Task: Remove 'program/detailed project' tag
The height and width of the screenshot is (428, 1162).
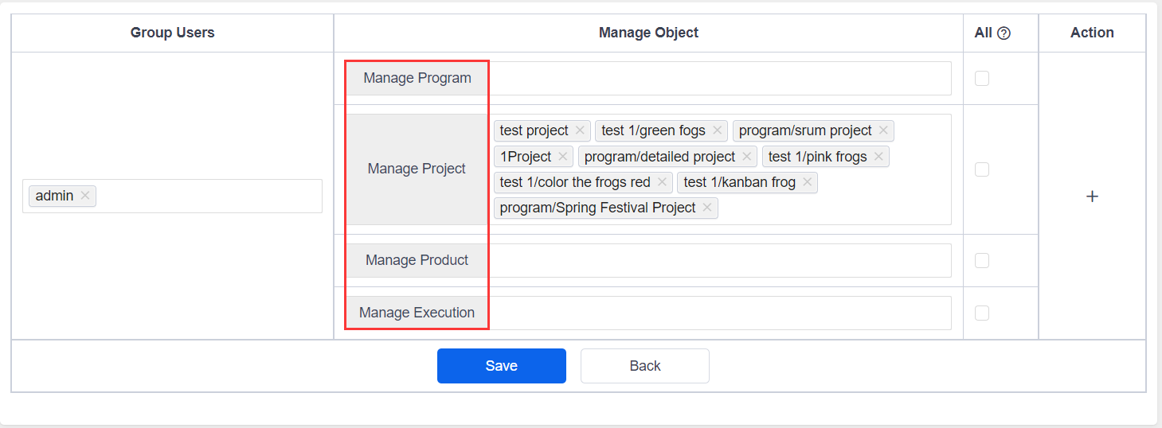Action: (x=746, y=157)
